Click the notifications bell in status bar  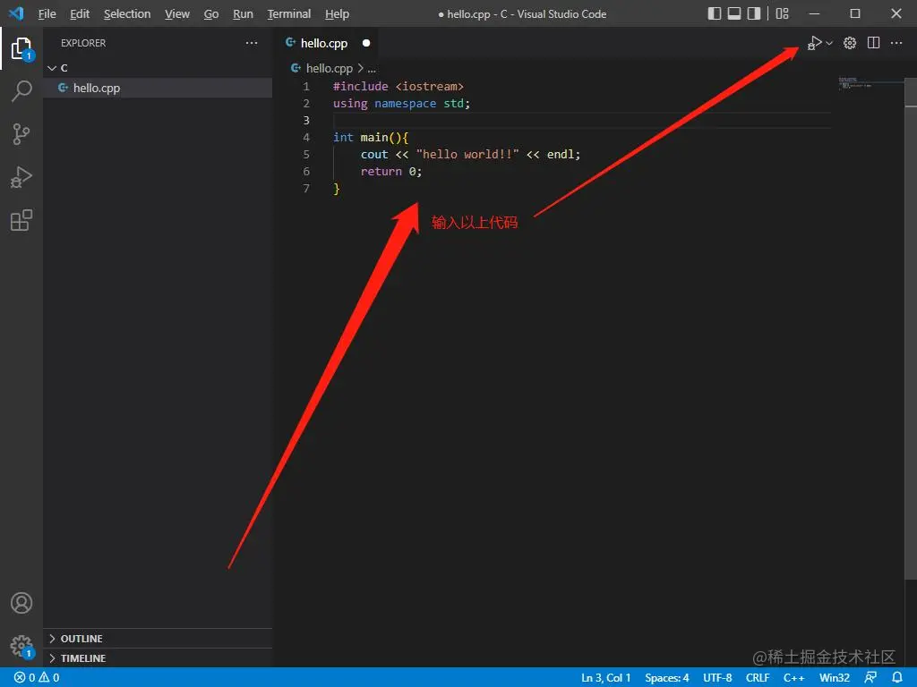tap(896, 677)
